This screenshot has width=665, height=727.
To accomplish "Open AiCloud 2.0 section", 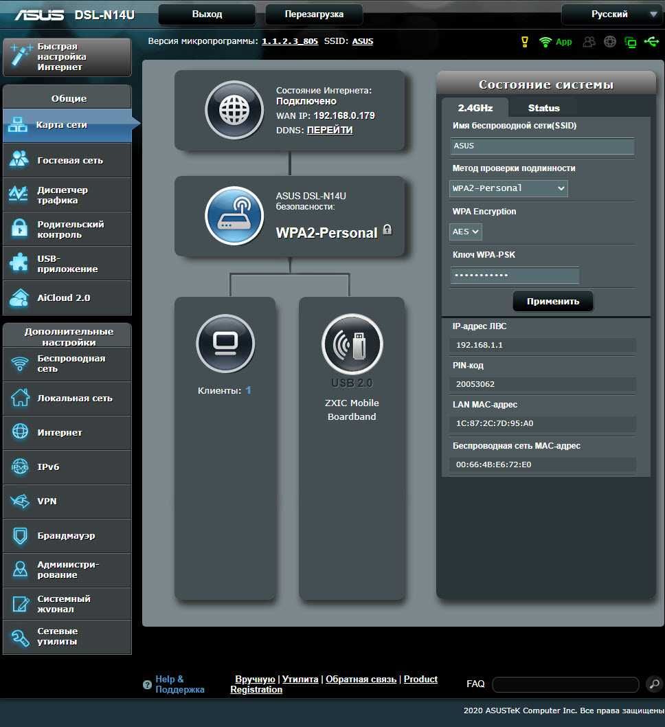I will click(x=67, y=298).
